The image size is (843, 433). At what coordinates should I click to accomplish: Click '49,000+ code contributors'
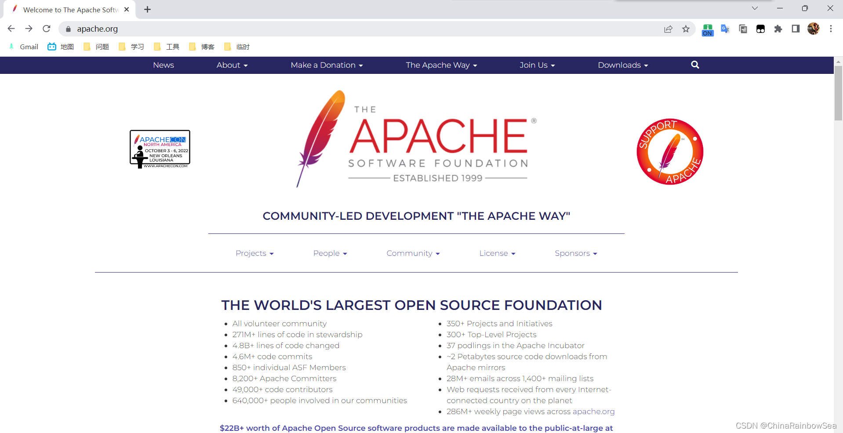click(282, 389)
